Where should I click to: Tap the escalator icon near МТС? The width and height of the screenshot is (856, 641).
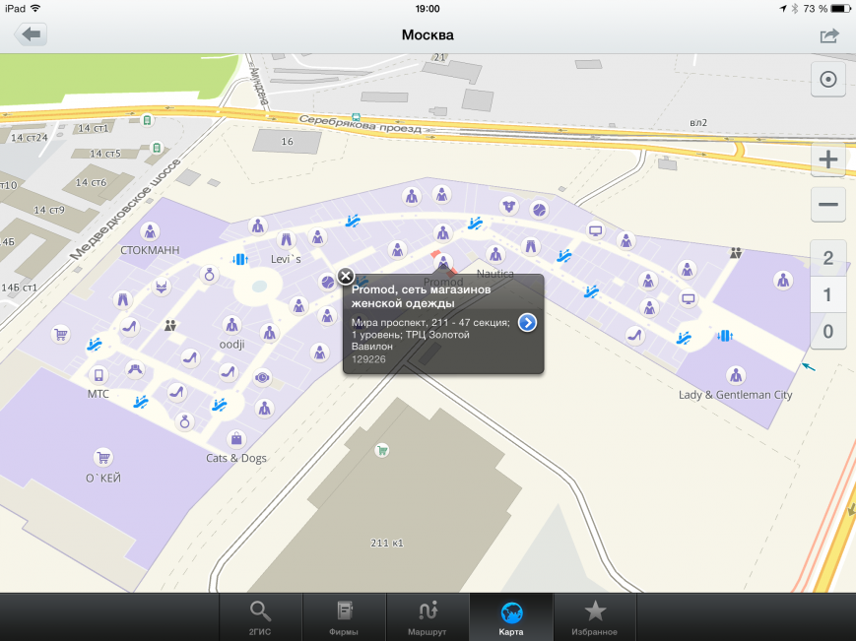coord(95,345)
